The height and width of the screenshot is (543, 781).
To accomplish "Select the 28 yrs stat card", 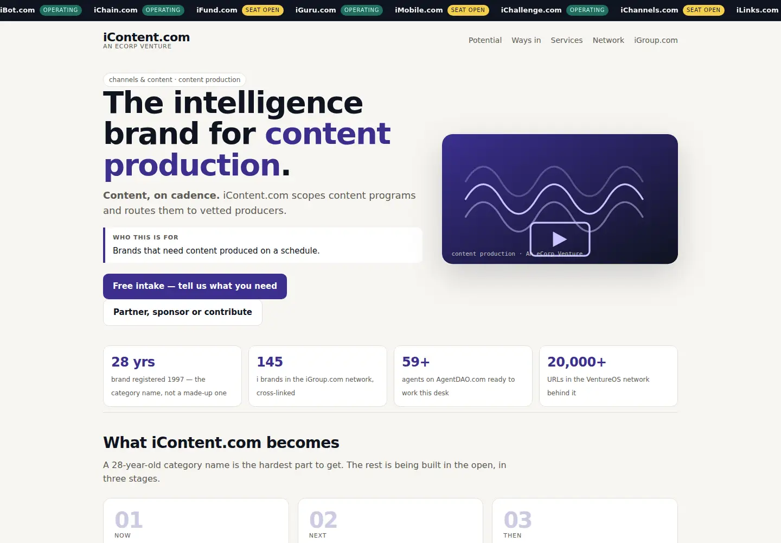I will coord(172,376).
